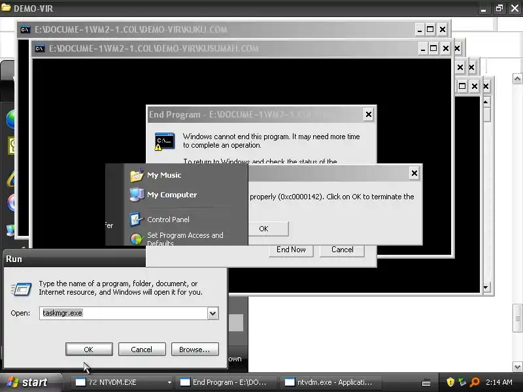Click the Run dialog program icon
523x392 pixels.
tap(22, 289)
